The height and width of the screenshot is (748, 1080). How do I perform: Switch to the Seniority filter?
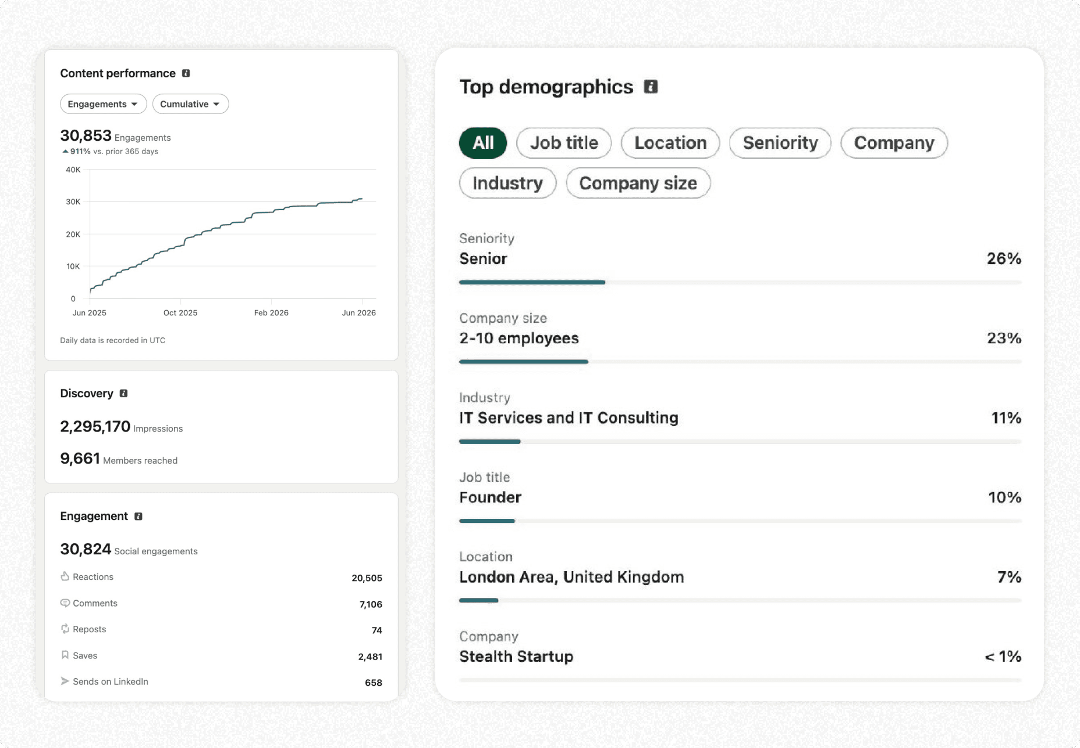[780, 143]
